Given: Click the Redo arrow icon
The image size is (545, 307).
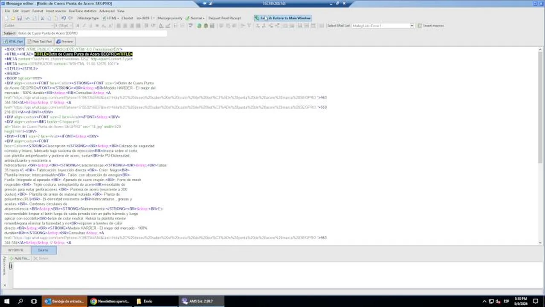Looking at the screenshot, I should click(70, 18).
